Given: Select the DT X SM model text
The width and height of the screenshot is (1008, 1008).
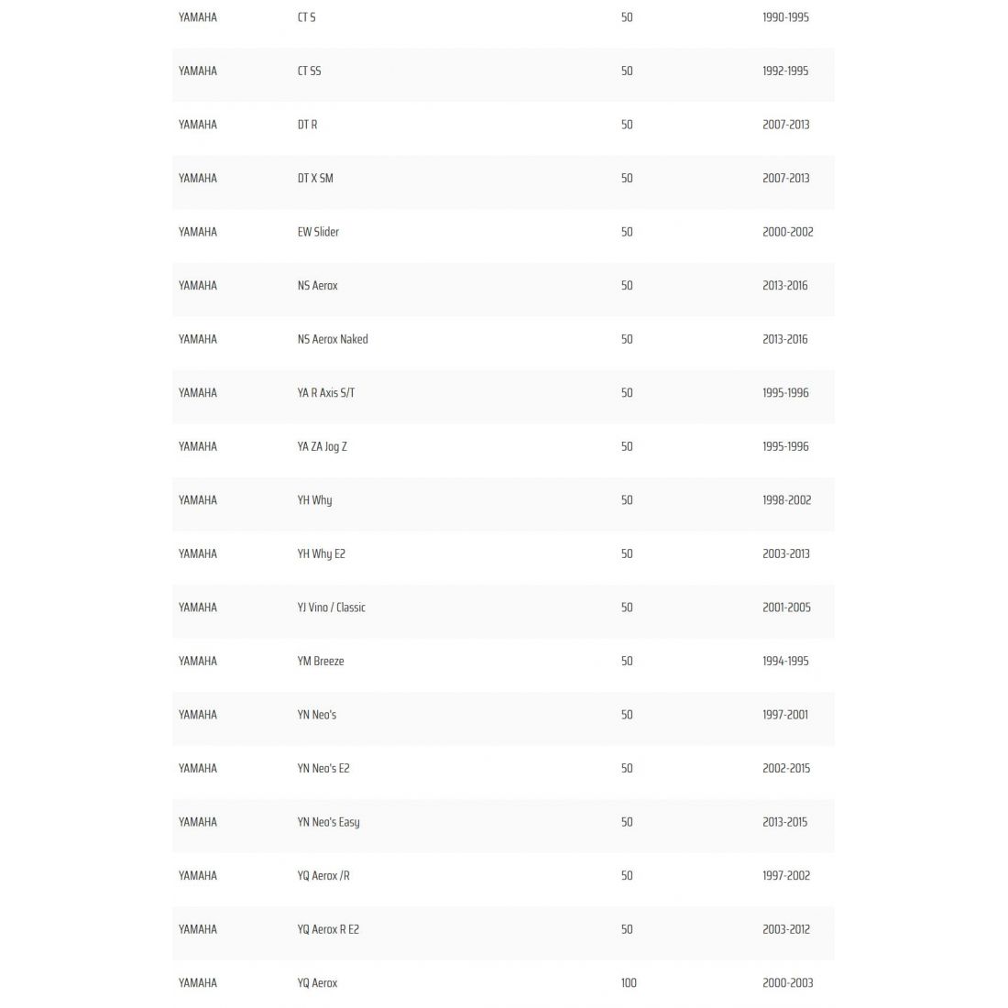Looking at the screenshot, I should coord(315,179).
